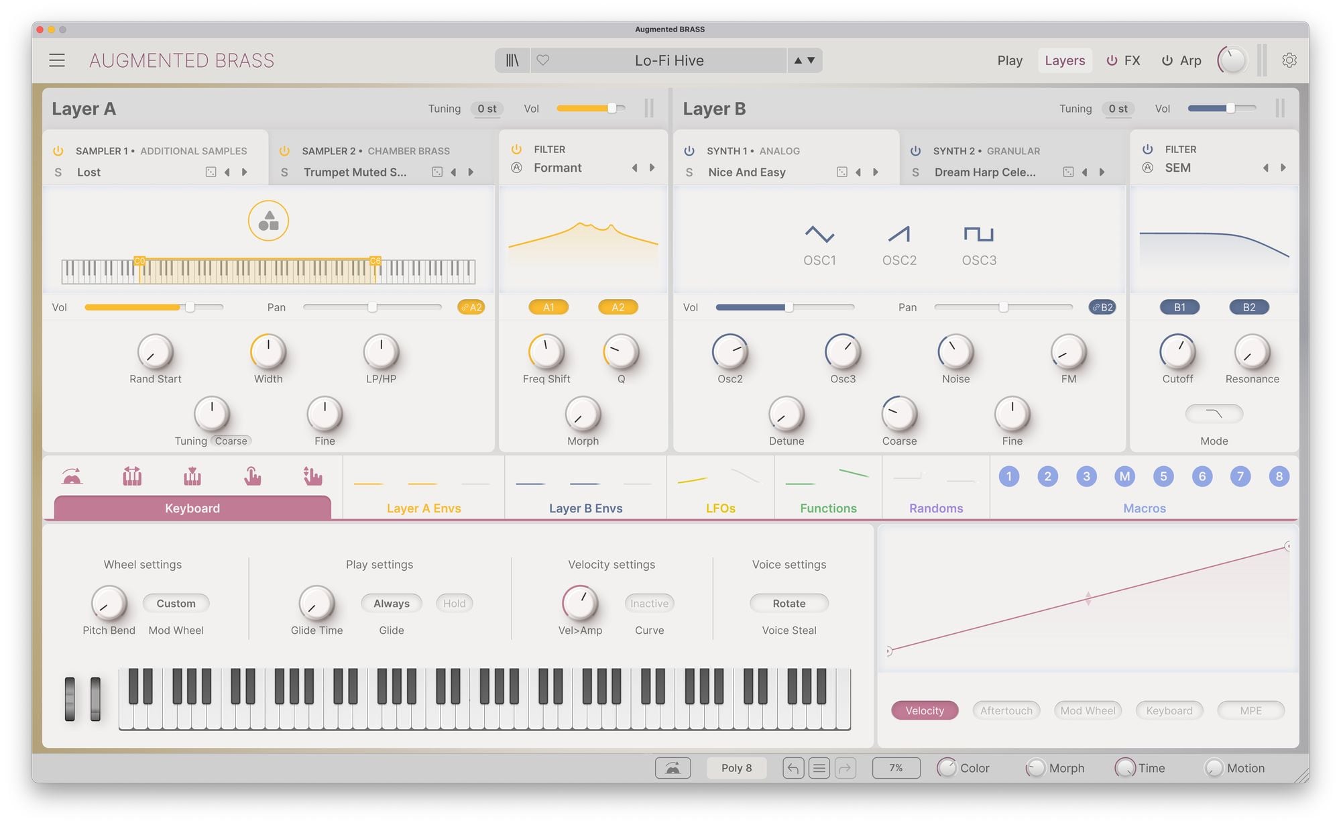Image resolution: width=1341 pixels, height=825 pixels.
Task: Open settings gear icon
Action: [1289, 60]
